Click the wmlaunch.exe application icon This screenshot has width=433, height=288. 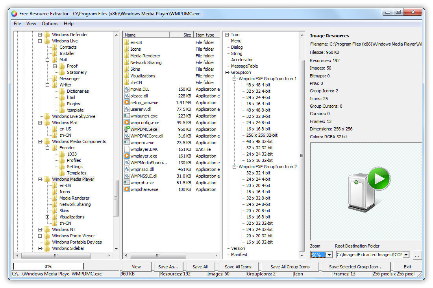pos(127,116)
